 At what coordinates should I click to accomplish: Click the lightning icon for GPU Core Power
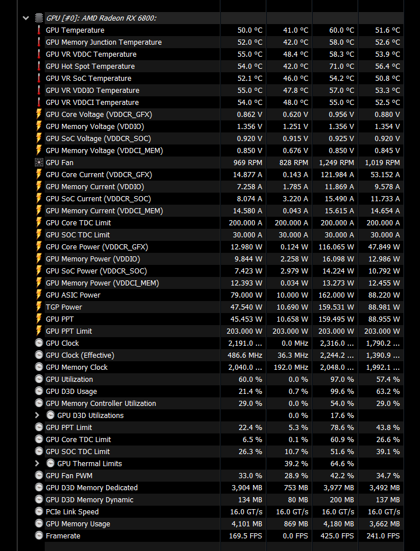pos(39,247)
